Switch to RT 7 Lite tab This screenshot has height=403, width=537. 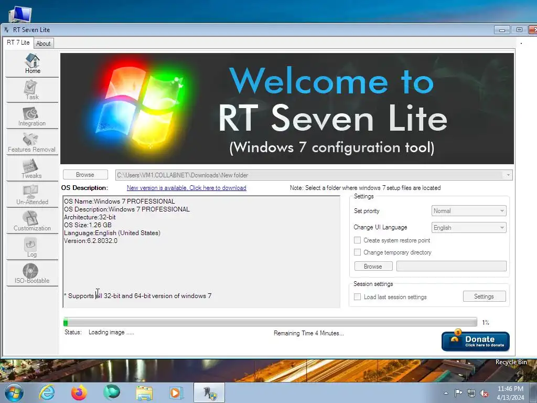[18, 43]
